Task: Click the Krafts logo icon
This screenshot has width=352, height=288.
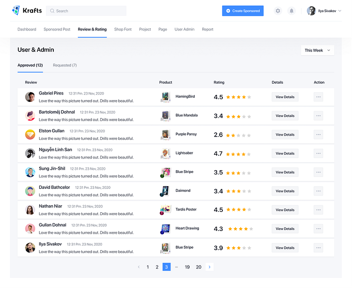Action: [16, 11]
